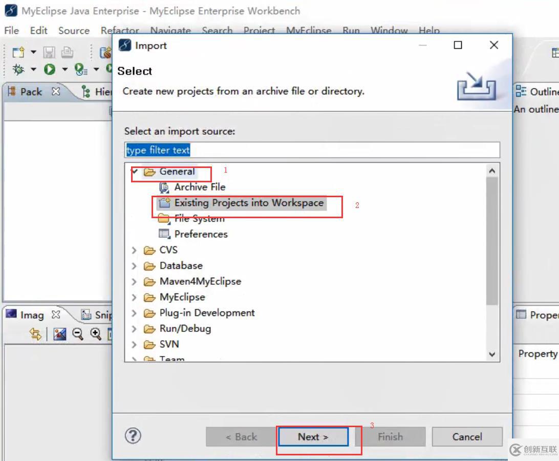The width and height of the screenshot is (559, 461).
Task: Click the New wizard toolbar icon
Action: point(18,52)
